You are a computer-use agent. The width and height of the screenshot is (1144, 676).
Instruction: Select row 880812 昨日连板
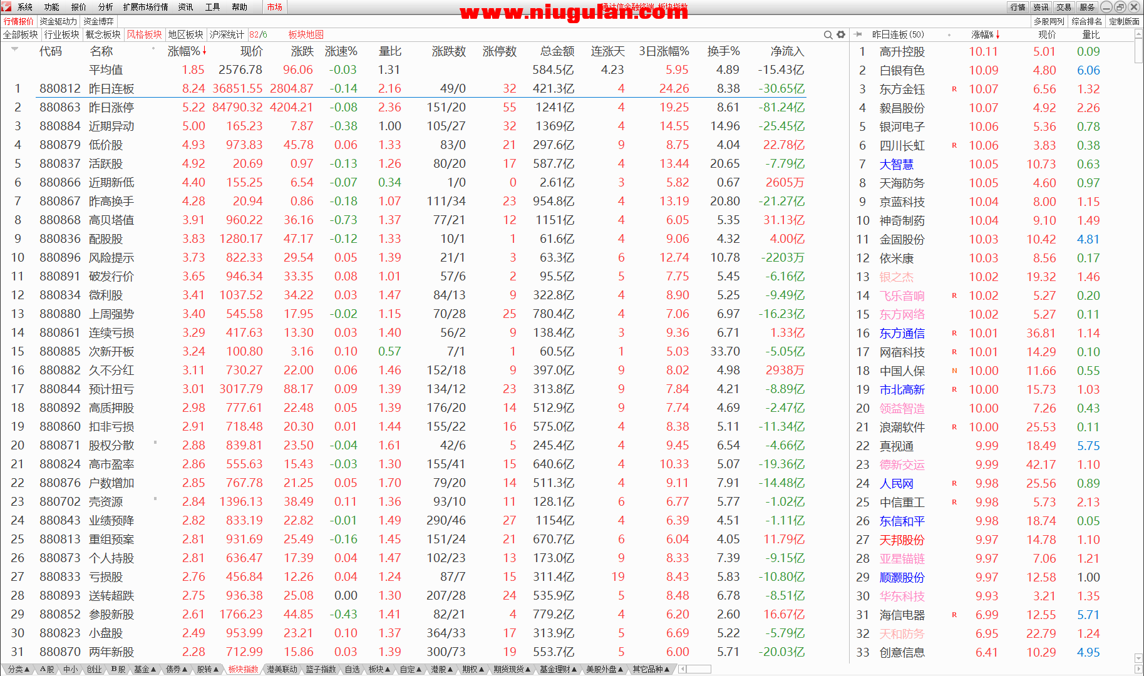coord(403,88)
